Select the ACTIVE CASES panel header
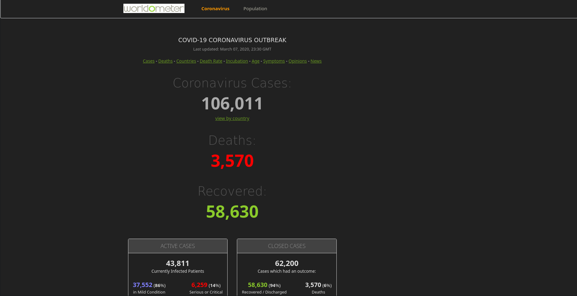577x296 pixels. click(x=178, y=246)
